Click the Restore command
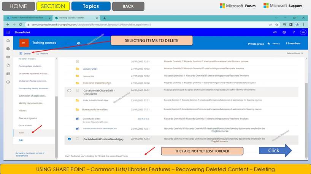This screenshot has height=174, width=311. (42, 53)
